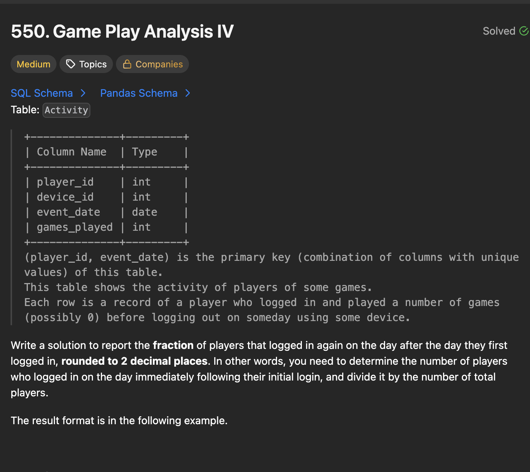Click the Solved status text
This screenshot has height=472, width=530.
click(499, 31)
